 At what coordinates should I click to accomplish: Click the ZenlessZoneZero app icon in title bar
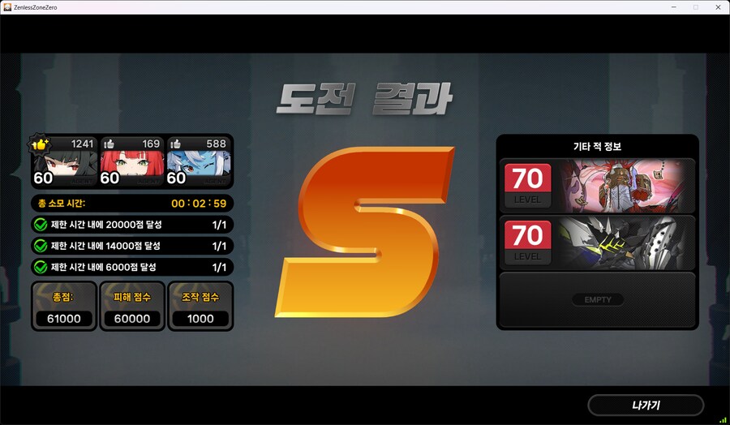pos(7,7)
